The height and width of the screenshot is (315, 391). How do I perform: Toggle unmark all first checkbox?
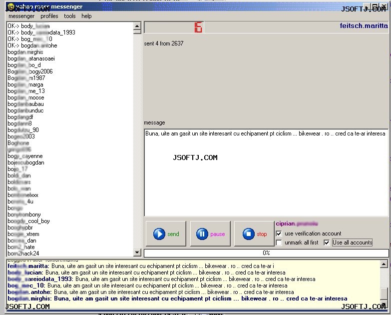click(x=279, y=242)
